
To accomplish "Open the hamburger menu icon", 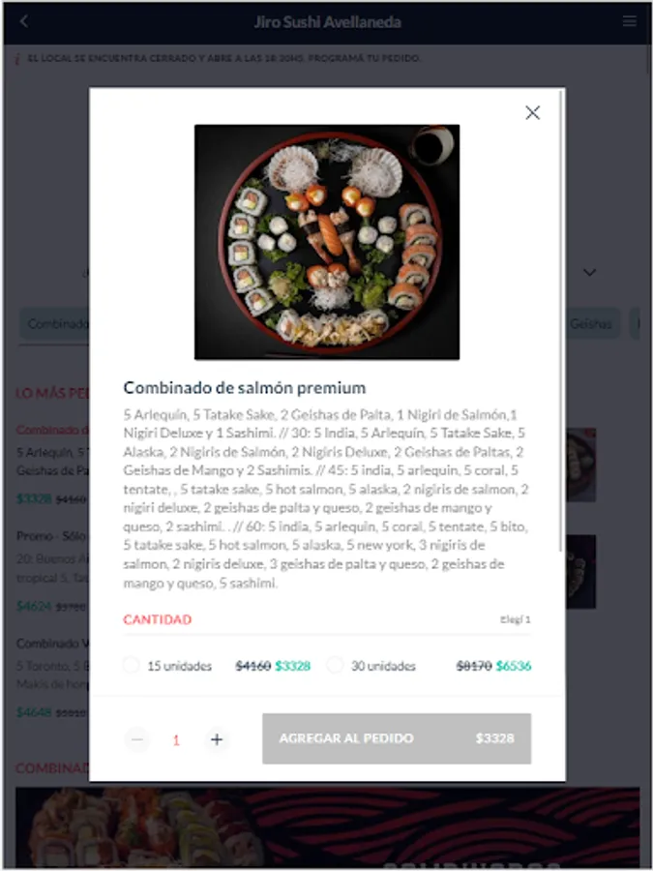I will coord(629,21).
